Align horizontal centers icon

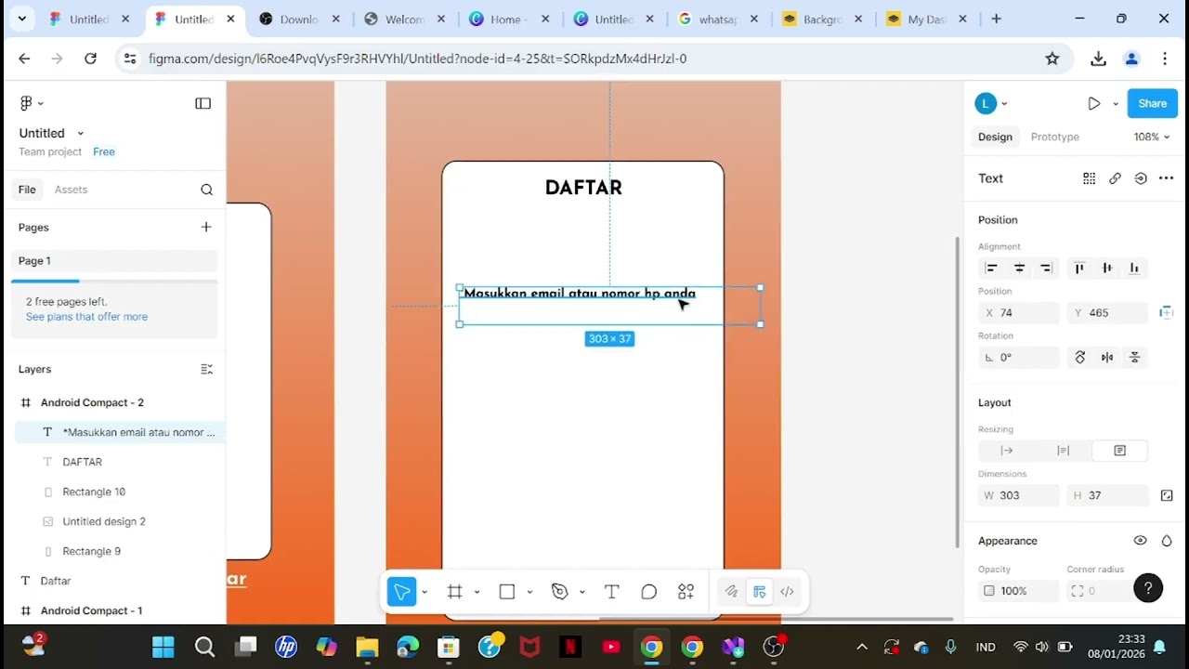click(1019, 269)
